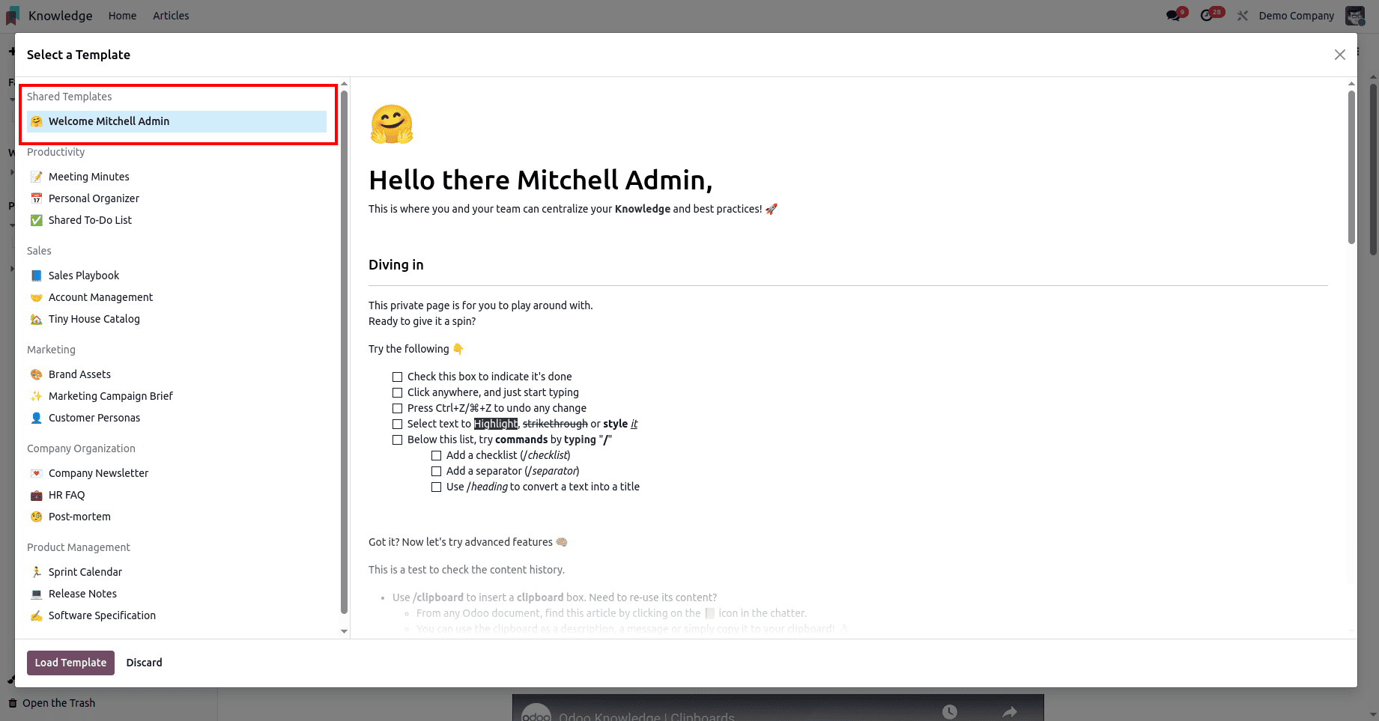The image size is (1379, 721).
Task: Select the HR FAQ template
Action: click(x=177, y=495)
